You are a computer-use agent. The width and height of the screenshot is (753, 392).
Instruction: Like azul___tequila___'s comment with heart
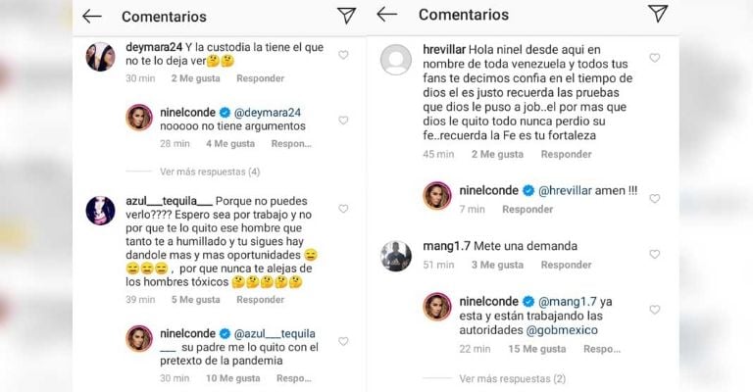[x=343, y=209]
